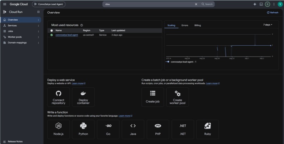The image size is (284, 144).
Task: Switch to the Billing tab
Action: pos(198,25)
